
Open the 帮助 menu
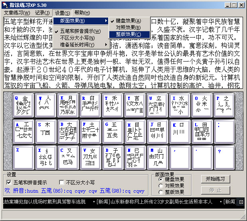[x=82, y=13]
